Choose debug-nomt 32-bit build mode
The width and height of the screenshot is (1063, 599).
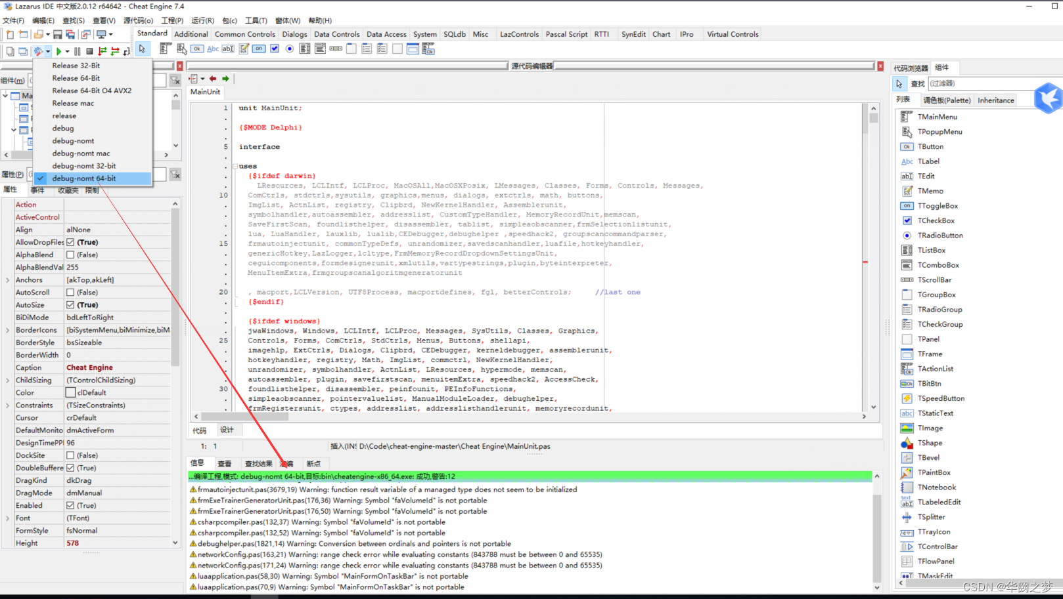[92, 166]
